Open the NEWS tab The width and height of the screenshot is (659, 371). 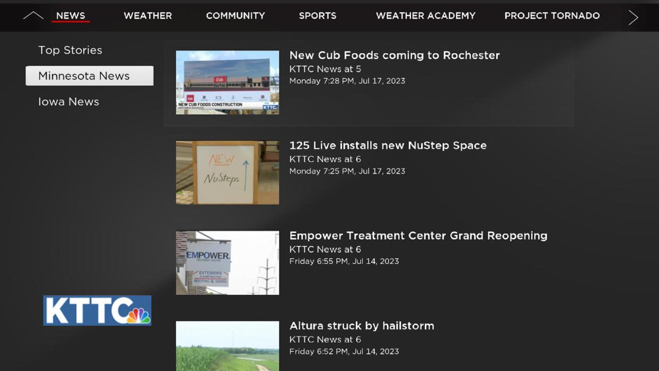71,16
